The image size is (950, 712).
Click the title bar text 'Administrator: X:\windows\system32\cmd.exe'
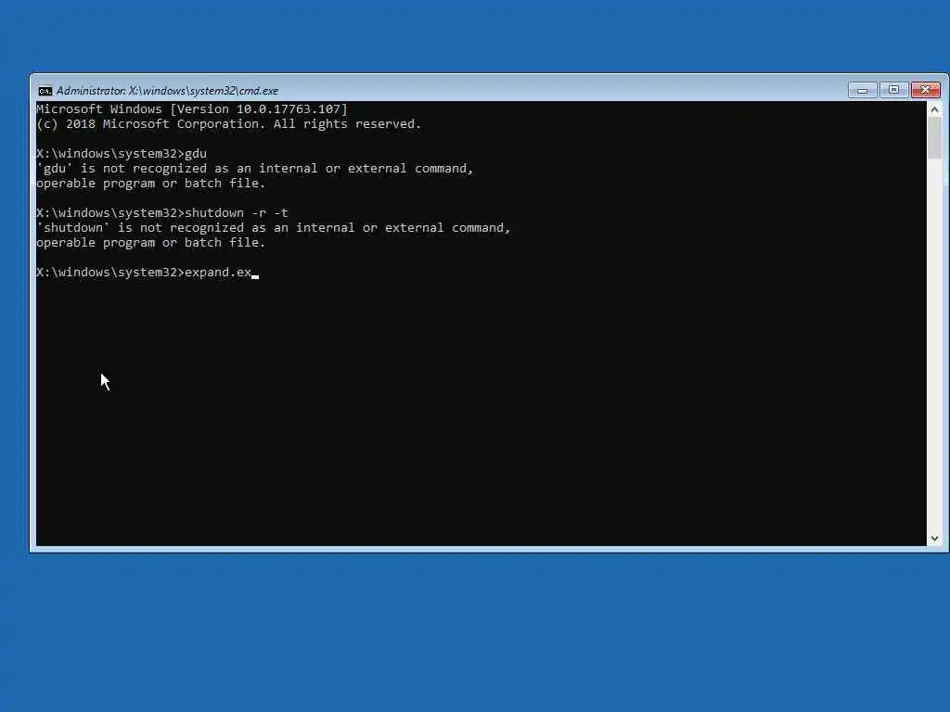[167, 91]
